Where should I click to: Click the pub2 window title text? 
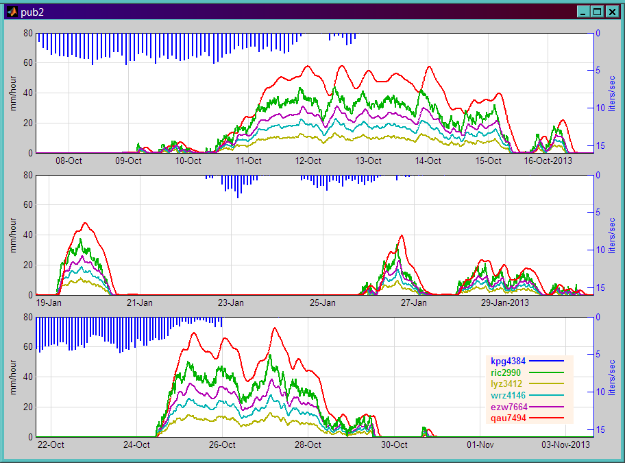coord(32,12)
